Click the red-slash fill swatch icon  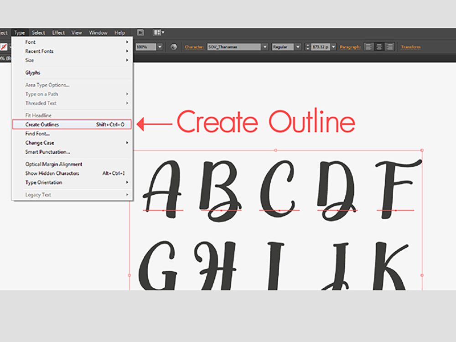tap(4, 47)
